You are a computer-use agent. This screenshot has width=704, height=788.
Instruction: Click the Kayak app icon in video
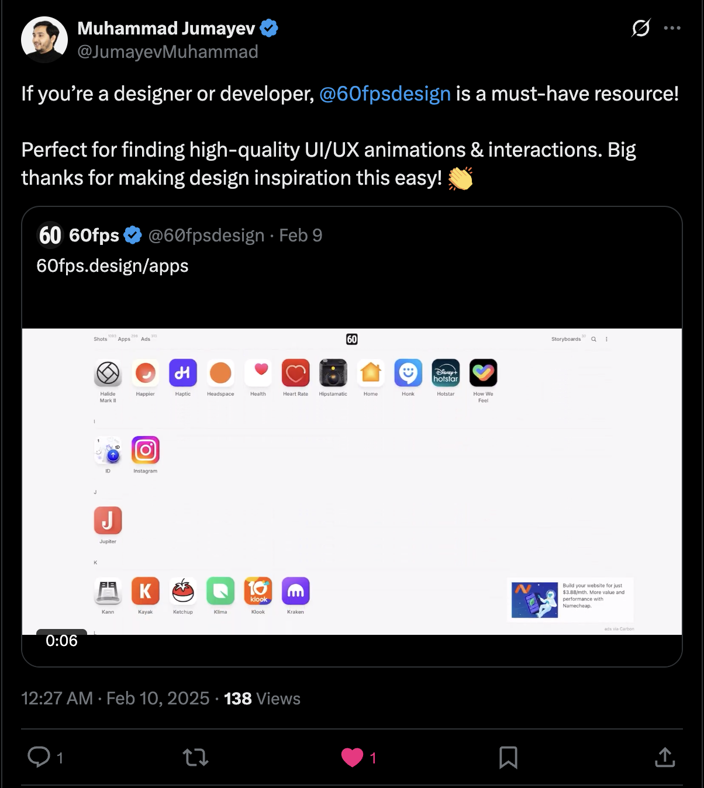tap(145, 591)
